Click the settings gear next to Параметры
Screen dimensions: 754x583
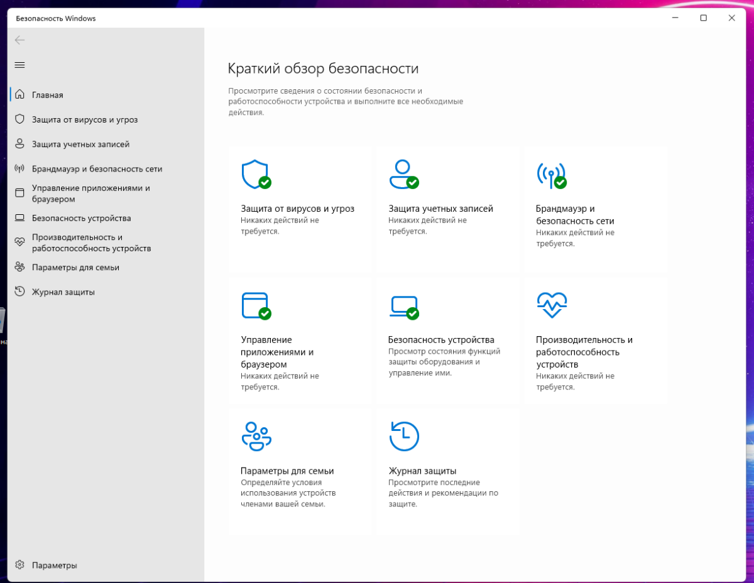(19, 565)
